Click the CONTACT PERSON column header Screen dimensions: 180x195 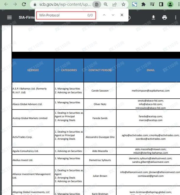pos(100,70)
